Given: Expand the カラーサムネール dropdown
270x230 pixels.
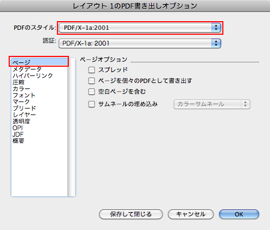Looking at the screenshot, I should (x=212, y=104).
